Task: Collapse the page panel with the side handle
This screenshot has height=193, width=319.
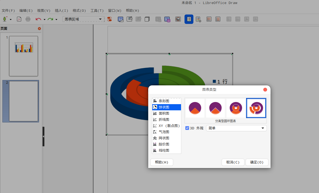Action: point(43,136)
